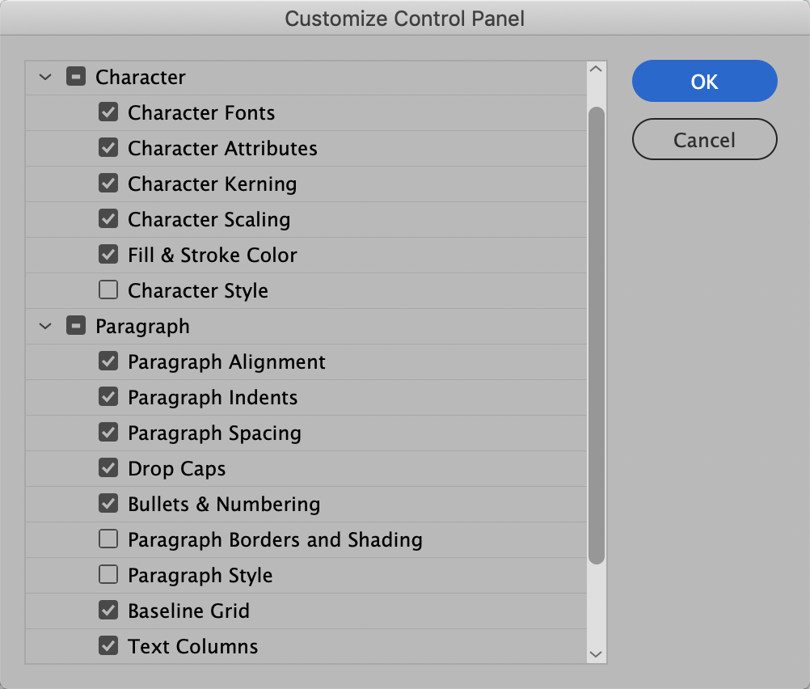The height and width of the screenshot is (689, 810).
Task: Confirm changes with the OK button
Action: tap(704, 81)
